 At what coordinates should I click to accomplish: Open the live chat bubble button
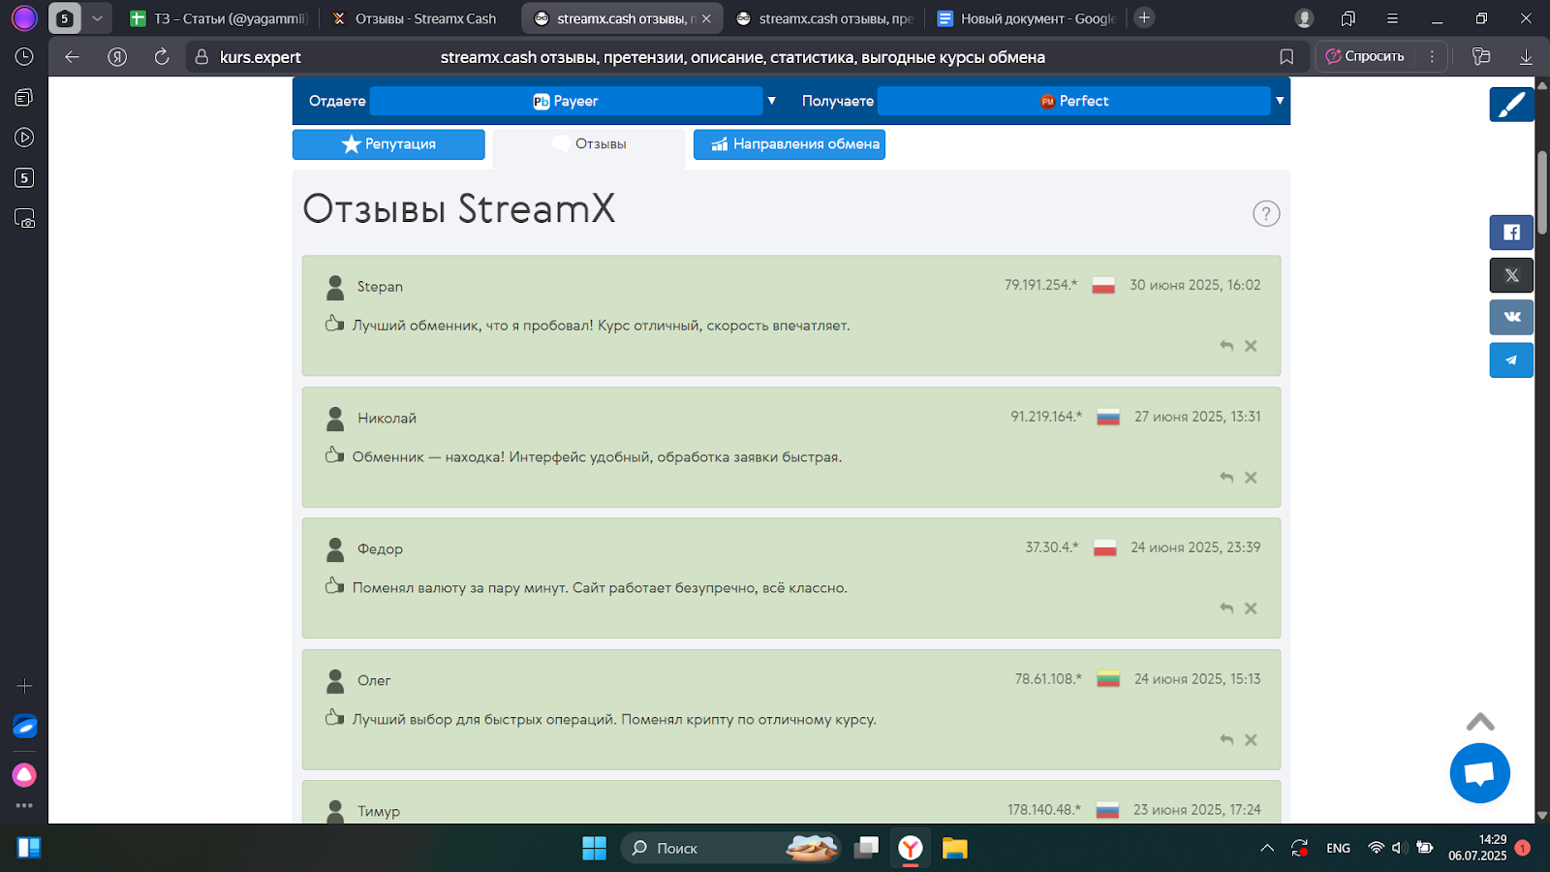[x=1479, y=773]
